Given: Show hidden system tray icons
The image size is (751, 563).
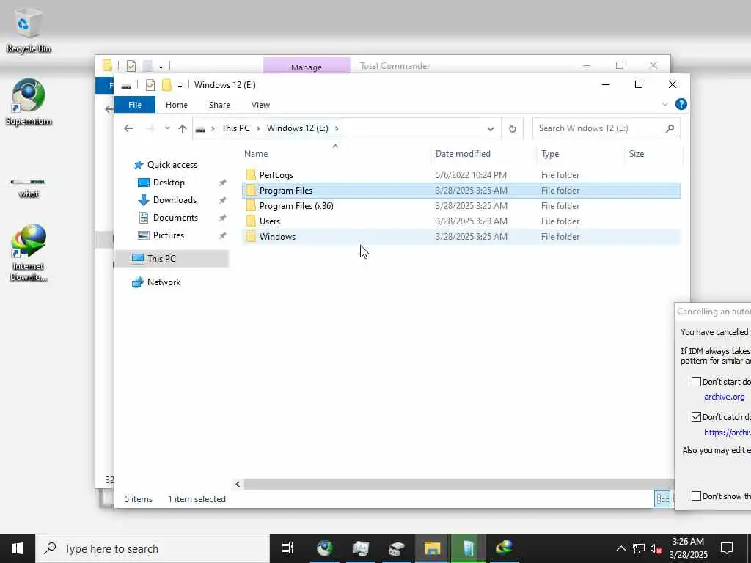Looking at the screenshot, I should click(620, 548).
